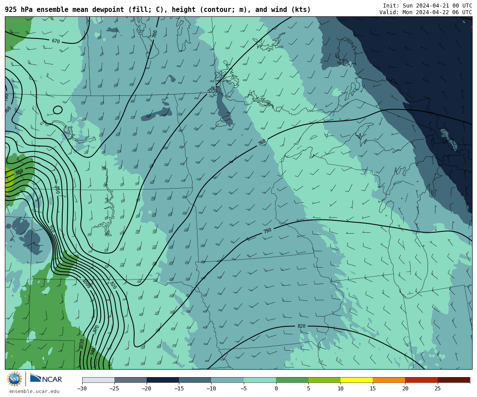Viewport: 477px width, 397px height.
Task: Pick the dark teal -15 to -10 colorbar swatch
Action: click(x=195, y=380)
